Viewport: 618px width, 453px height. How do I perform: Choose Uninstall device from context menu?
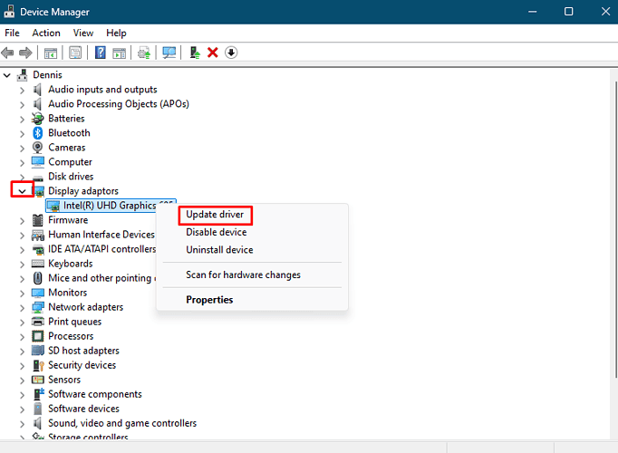tap(219, 250)
